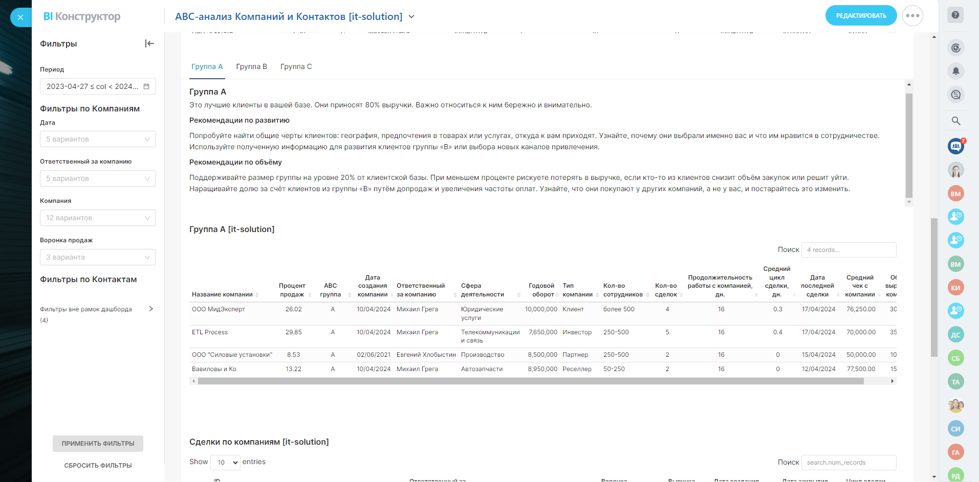Expand Фильтры вне рамок дашборда section

pyautogui.click(x=151, y=309)
